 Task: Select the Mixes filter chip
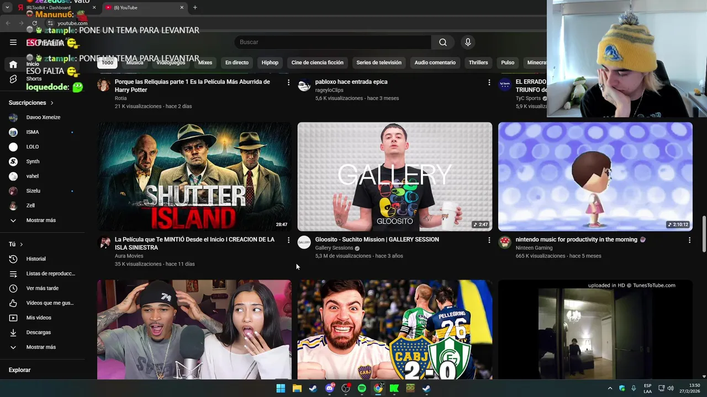tap(205, 63)
